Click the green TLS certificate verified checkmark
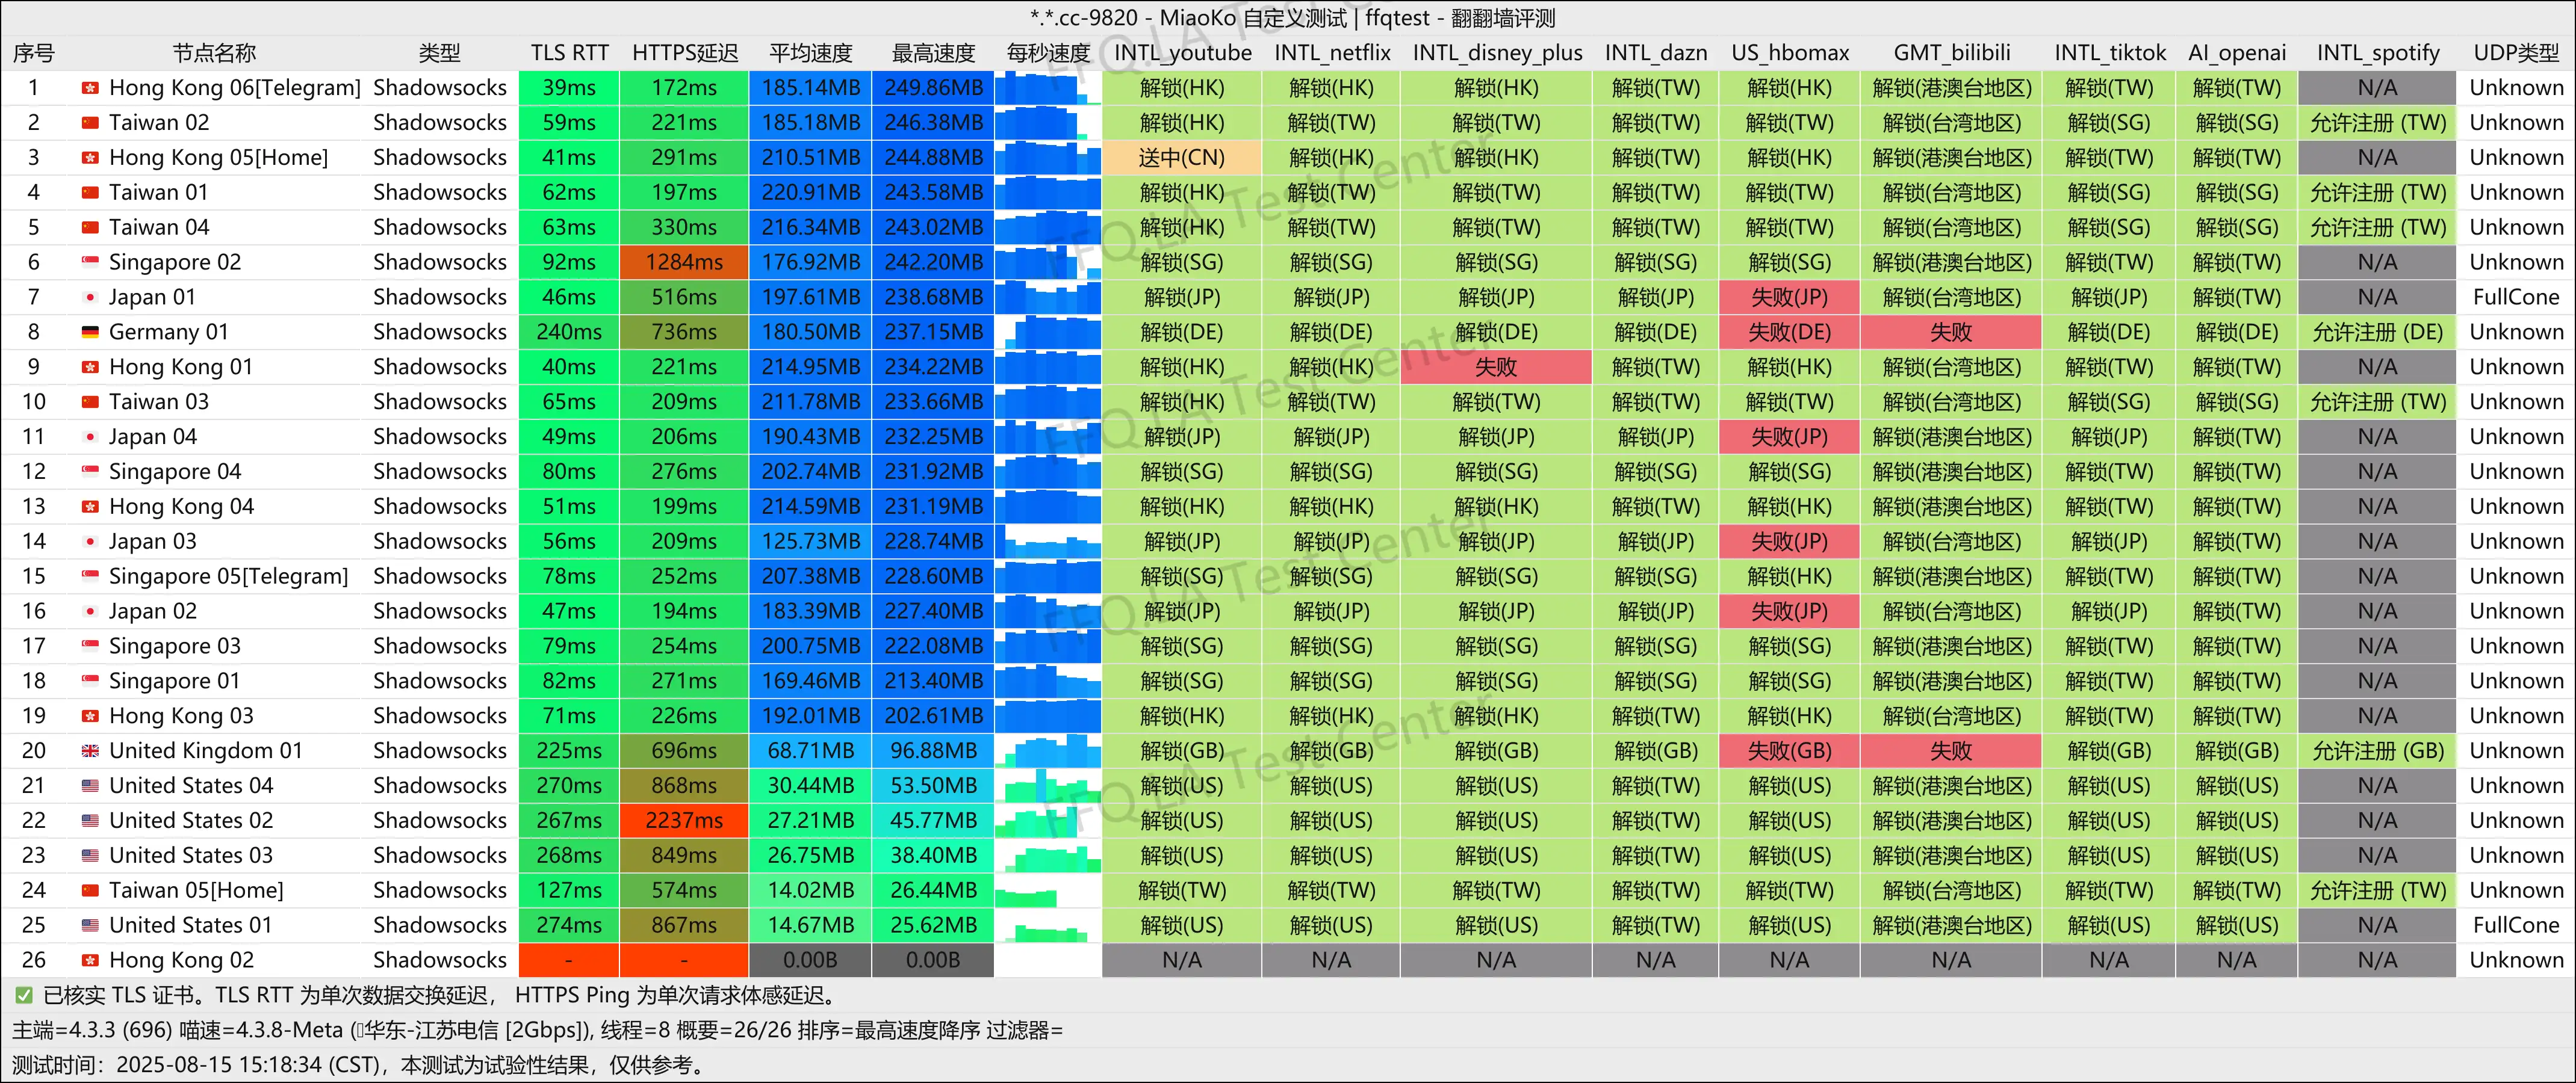This screenshot has height=1083, width=2576. [x=23, y=995]
